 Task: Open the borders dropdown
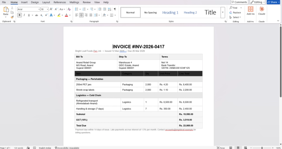point(115,15)
